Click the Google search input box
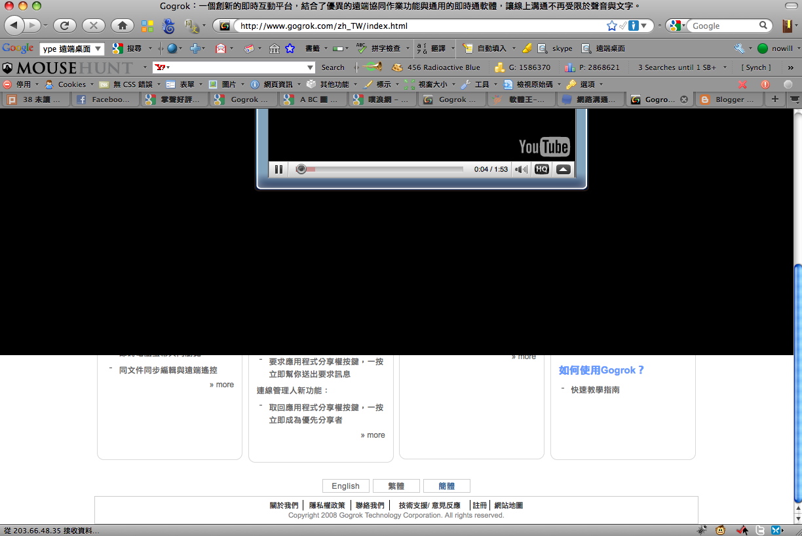Screen dimensions: 802x536 point(724,26)
